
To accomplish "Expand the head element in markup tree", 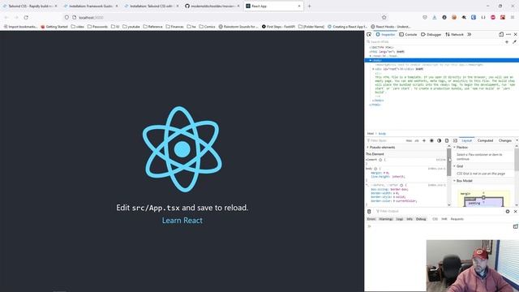I will tap(371, 56).
